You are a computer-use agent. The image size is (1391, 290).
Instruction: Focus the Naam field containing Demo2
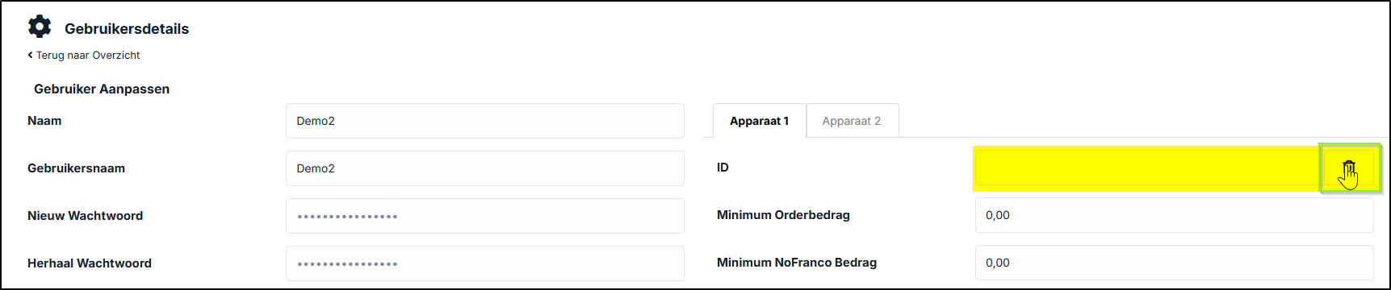[x=484, y=121]
